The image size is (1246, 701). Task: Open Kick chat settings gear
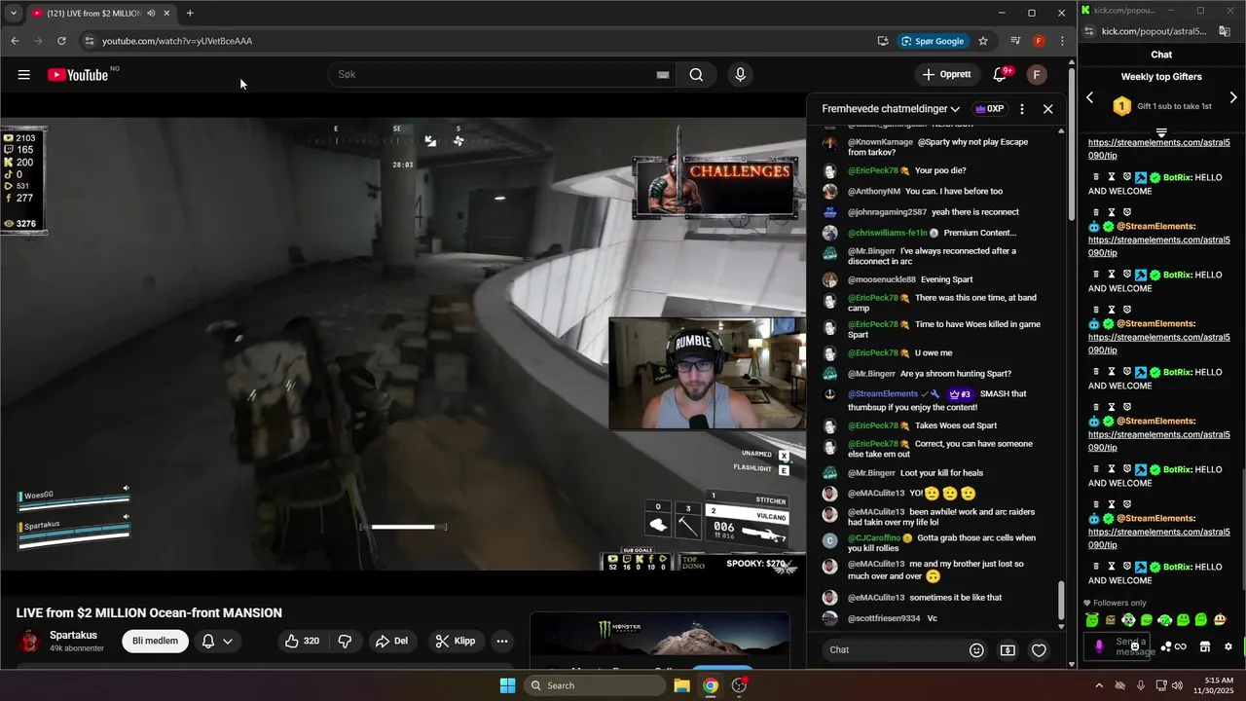[x=1228, y=646]
